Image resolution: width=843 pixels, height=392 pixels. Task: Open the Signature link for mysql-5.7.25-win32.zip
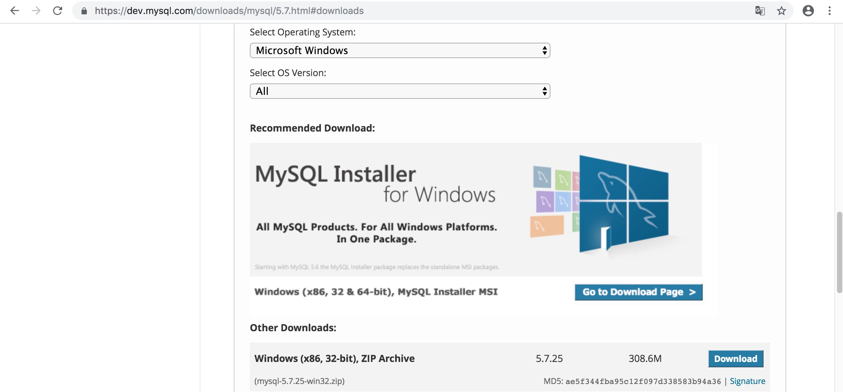point(747,381)
